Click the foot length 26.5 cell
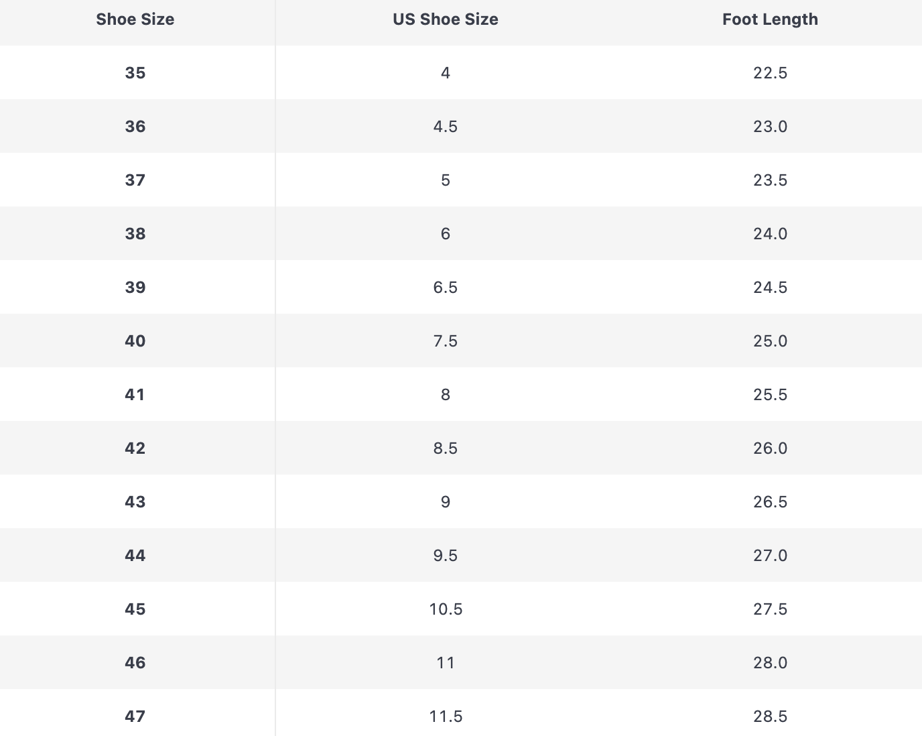Screen dimensions: 922x736 (x=770, y=502)
